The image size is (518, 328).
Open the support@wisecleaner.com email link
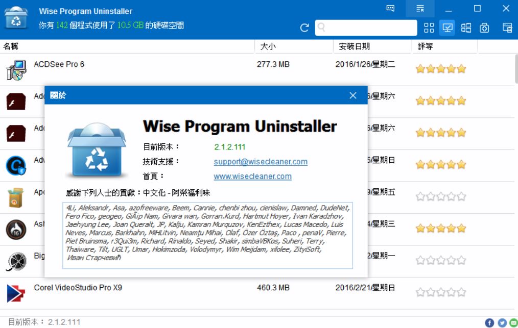click(x=261, y=162)
